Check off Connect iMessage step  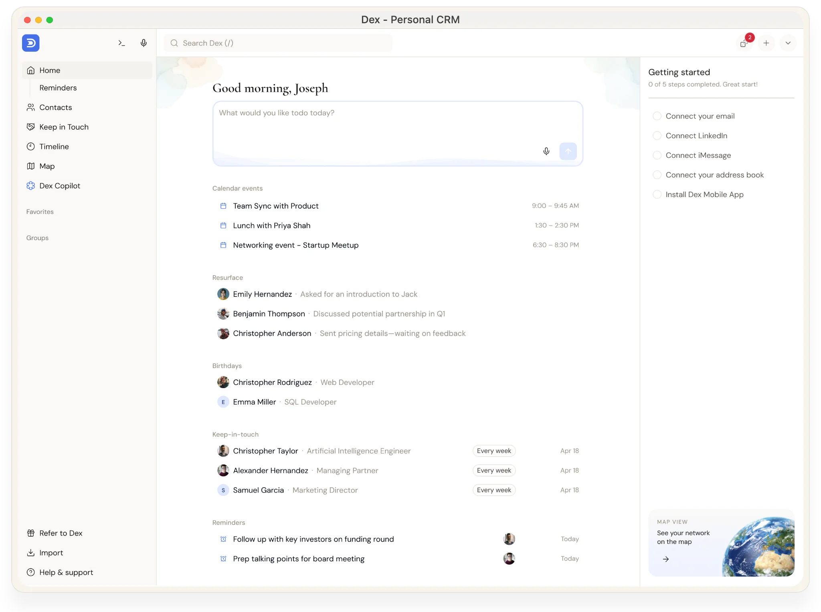657,155
